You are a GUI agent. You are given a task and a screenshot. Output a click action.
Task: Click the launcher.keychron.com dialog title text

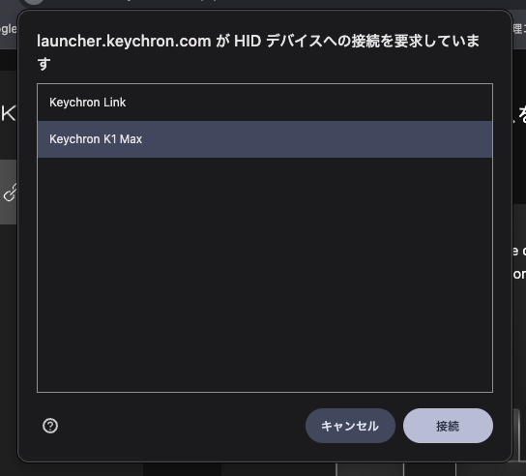[x=258, y=52]
